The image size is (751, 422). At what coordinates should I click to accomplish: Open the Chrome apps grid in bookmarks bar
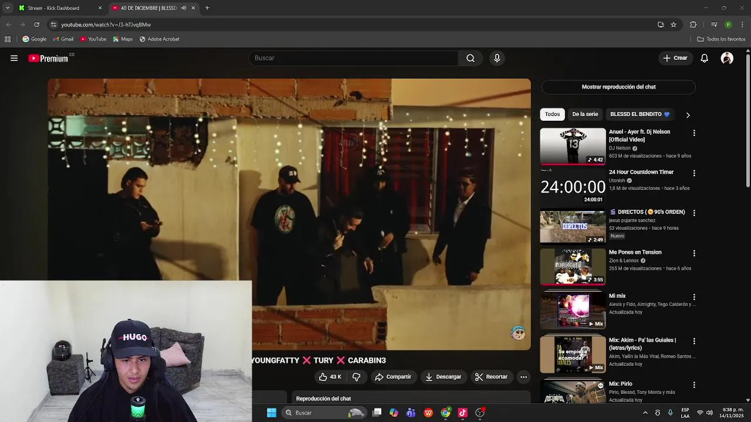click(x=8, y=39)
